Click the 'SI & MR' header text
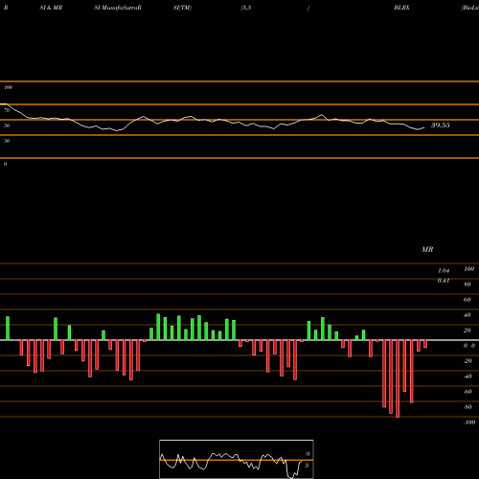 tap(51, 8)
